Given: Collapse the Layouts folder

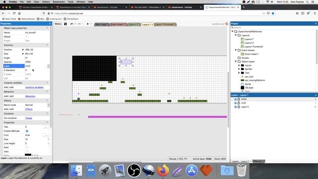Looking at the screenshot, I should point(236,35).
